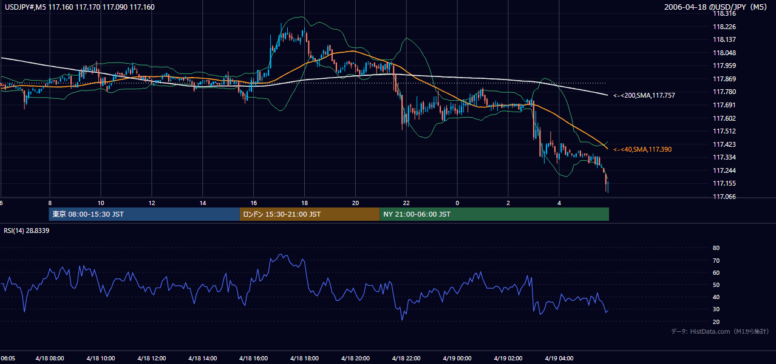This screenshot has height=364, width=776.
Task: Click hour label 12 under price chart
Action: point(152,203)
